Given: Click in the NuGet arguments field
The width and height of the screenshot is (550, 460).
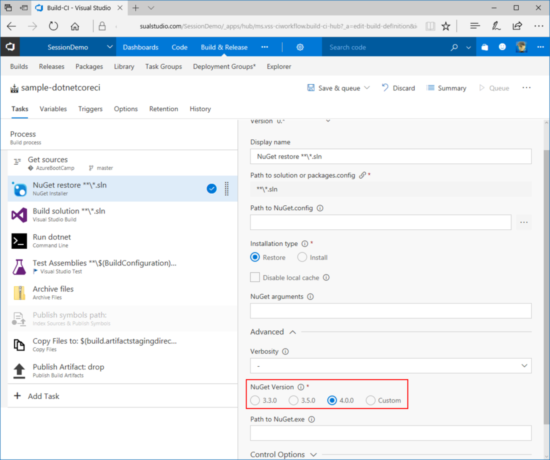Looking at the screenshot, I should 390,311.
